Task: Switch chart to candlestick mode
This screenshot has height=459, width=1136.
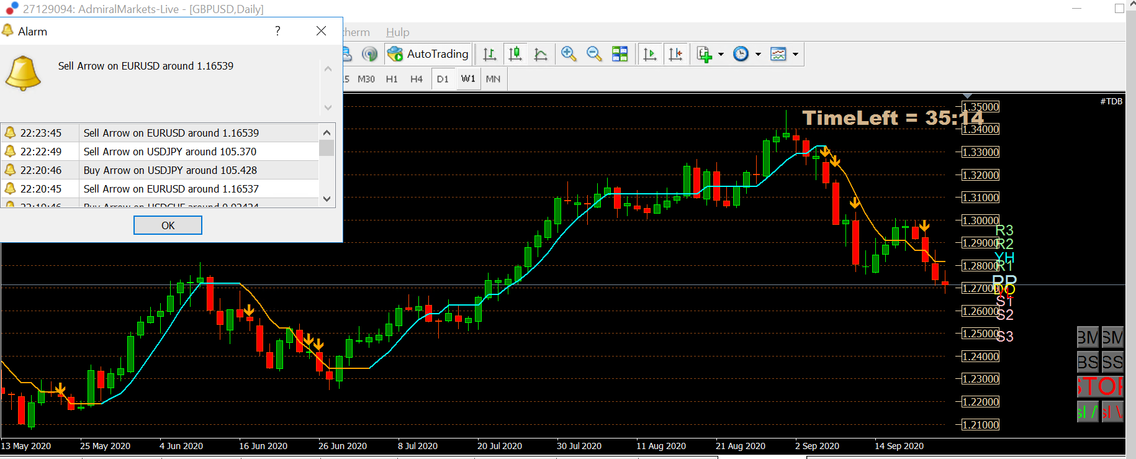Action: point(515,54)
